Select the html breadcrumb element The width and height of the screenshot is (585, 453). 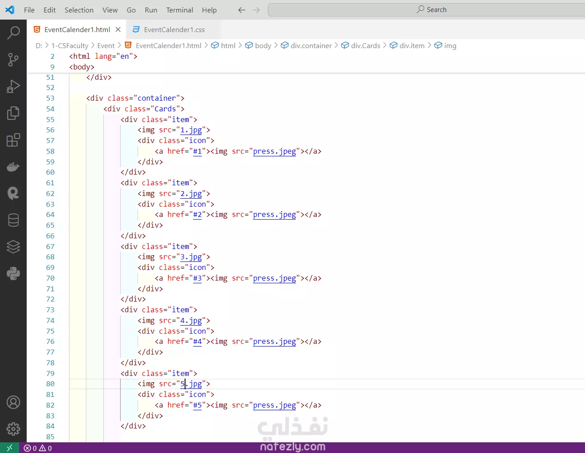(223, 45)
